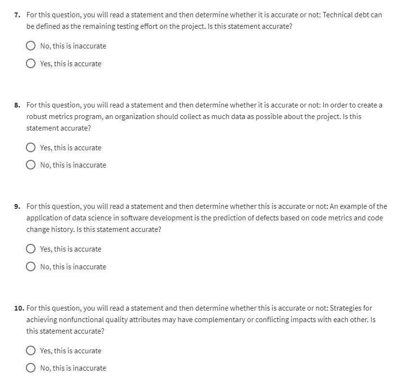Click the second answer label under question 7
The width and height of the screenshot is (401, 385).
pos(69,63)
